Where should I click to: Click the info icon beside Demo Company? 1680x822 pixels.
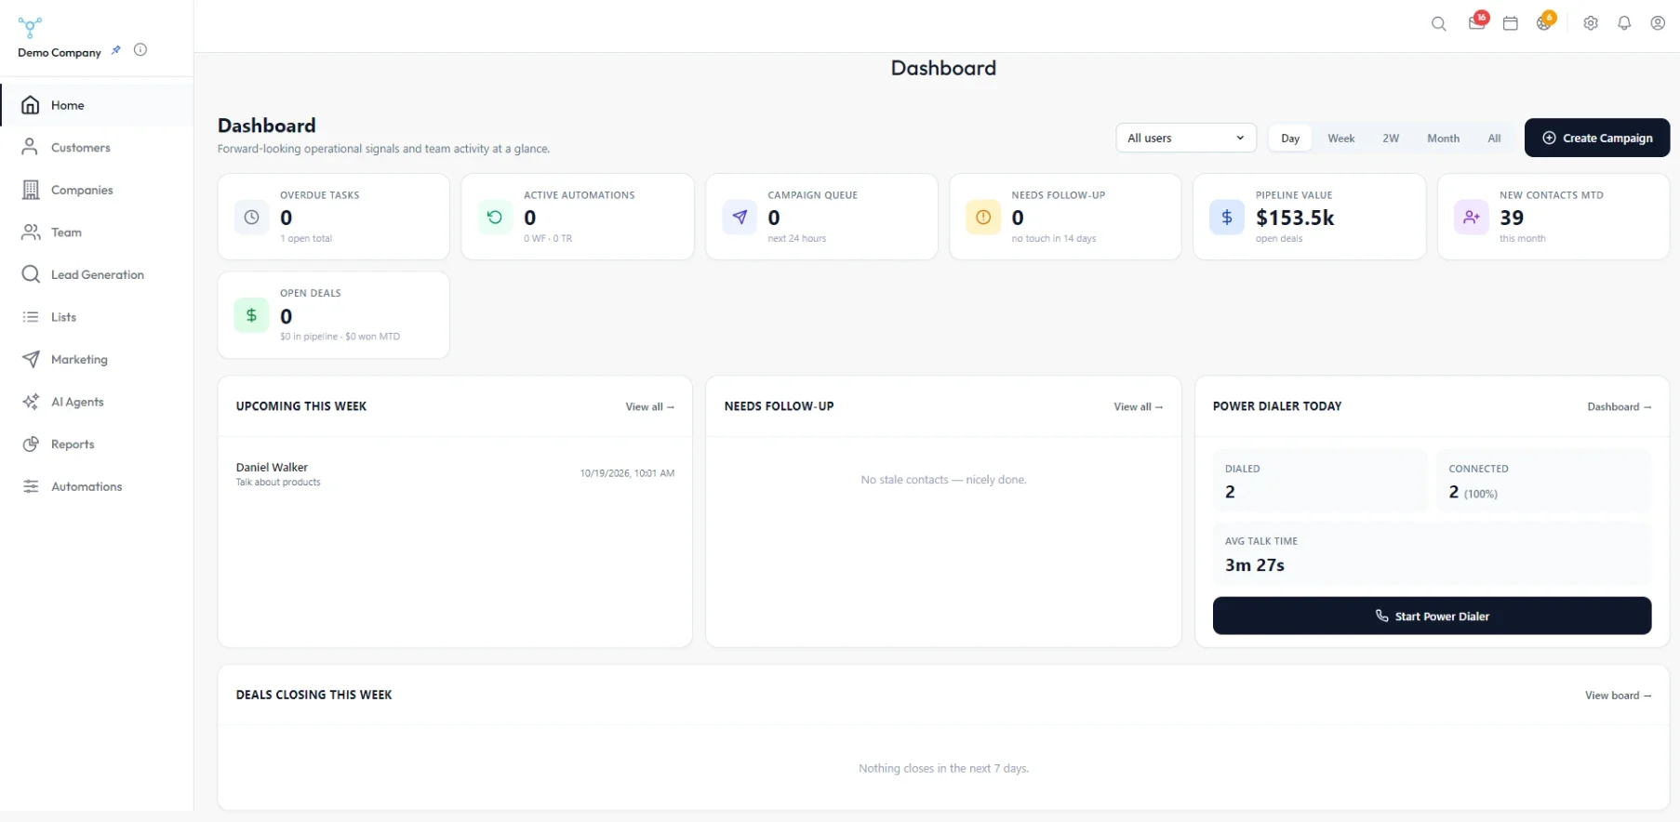[x=140, y=50]
